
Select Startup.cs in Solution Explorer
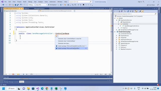(x=123, y=47)
